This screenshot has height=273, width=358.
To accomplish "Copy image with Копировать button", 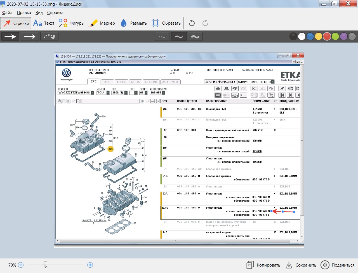I will point(263,265).
